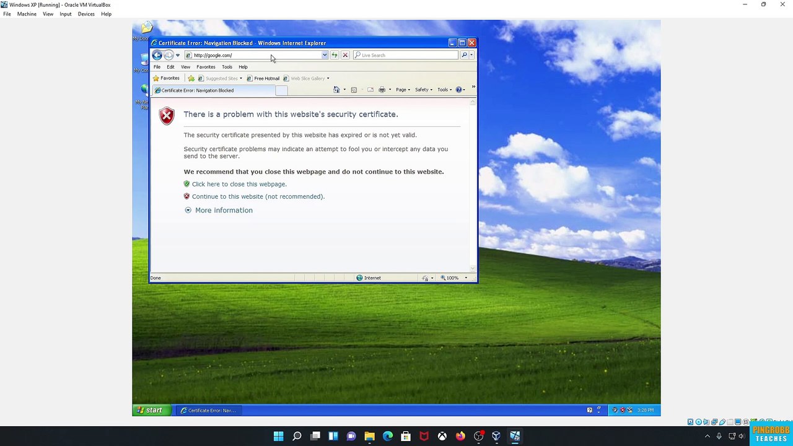
Task: Click the Certificate Error taskbar button in XP
Action: point(208,410)
